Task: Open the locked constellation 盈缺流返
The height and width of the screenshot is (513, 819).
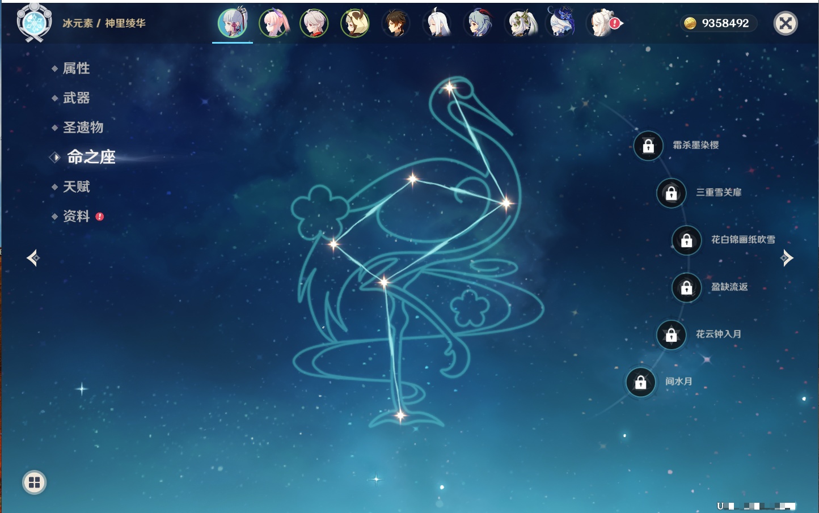Action: [687, 287]
